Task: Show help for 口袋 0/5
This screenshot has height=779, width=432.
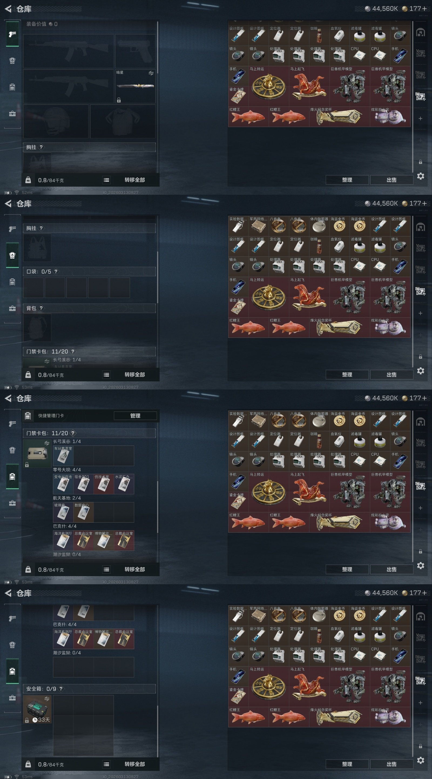Action: tap(56, 272)
